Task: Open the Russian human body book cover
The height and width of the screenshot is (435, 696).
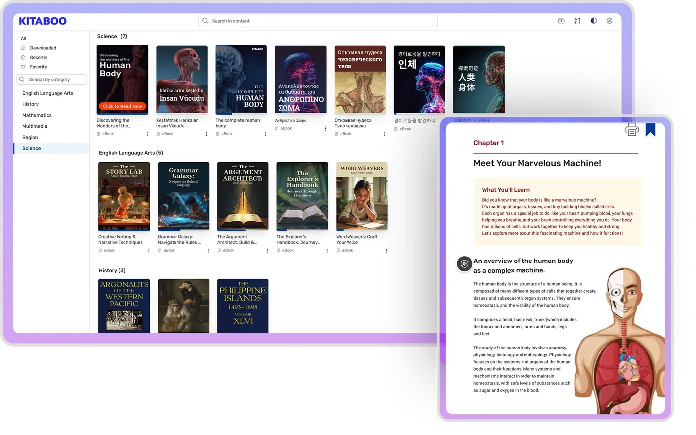Action: (360, 80)
